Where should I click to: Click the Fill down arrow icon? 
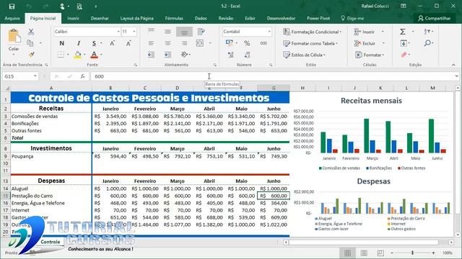[x=404, y=43]
